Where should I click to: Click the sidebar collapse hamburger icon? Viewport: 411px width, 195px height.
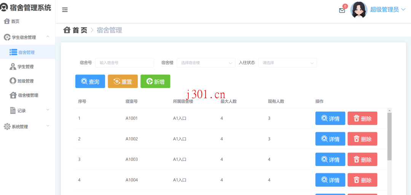(x=65, y=10)
